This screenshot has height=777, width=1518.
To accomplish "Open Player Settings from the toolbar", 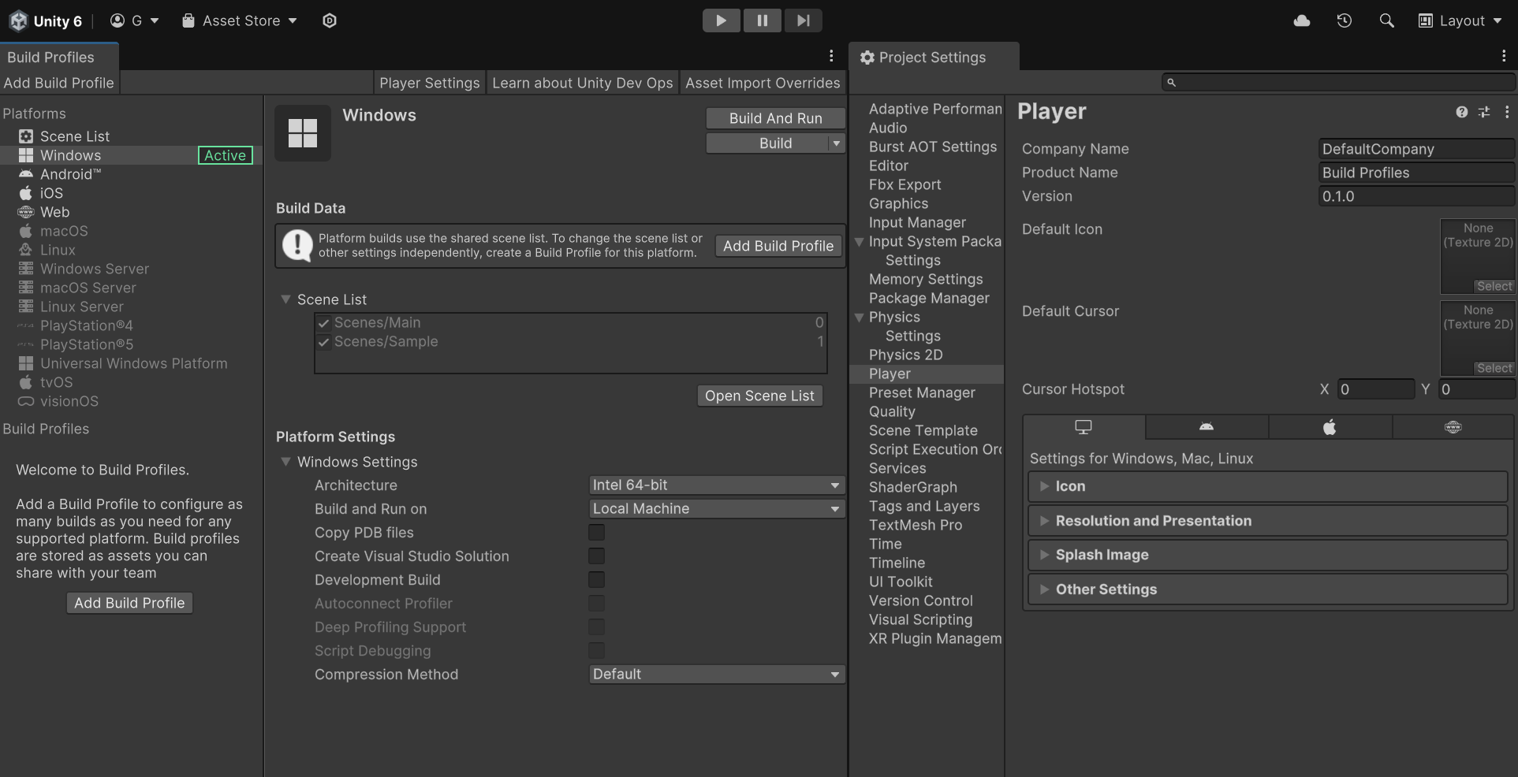I will point(429,83).
